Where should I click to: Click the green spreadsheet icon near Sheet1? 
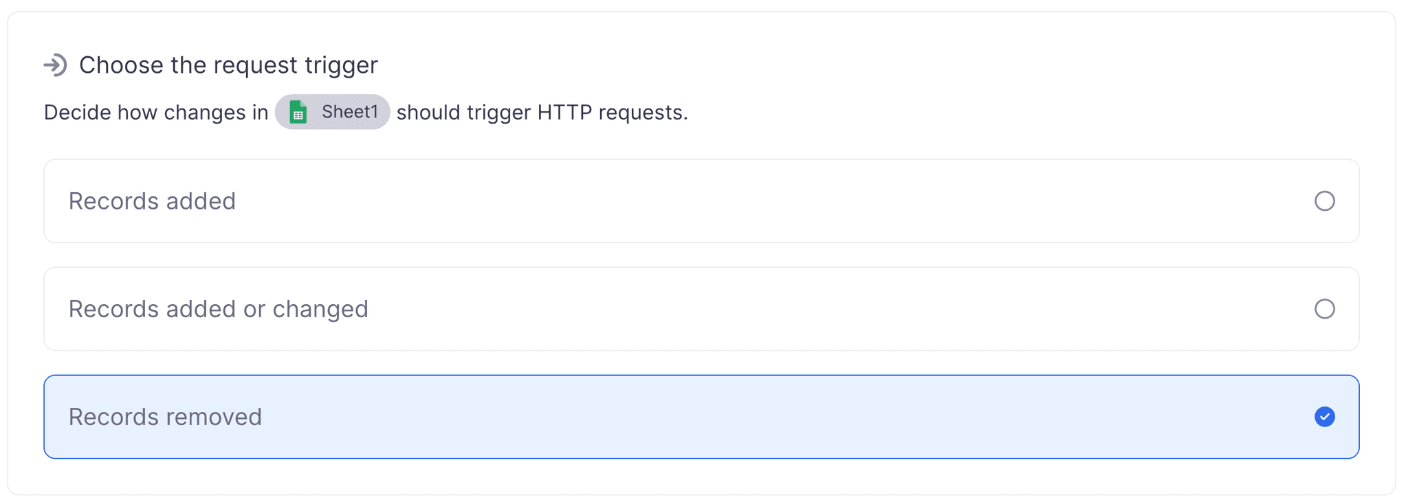point(298,112)
